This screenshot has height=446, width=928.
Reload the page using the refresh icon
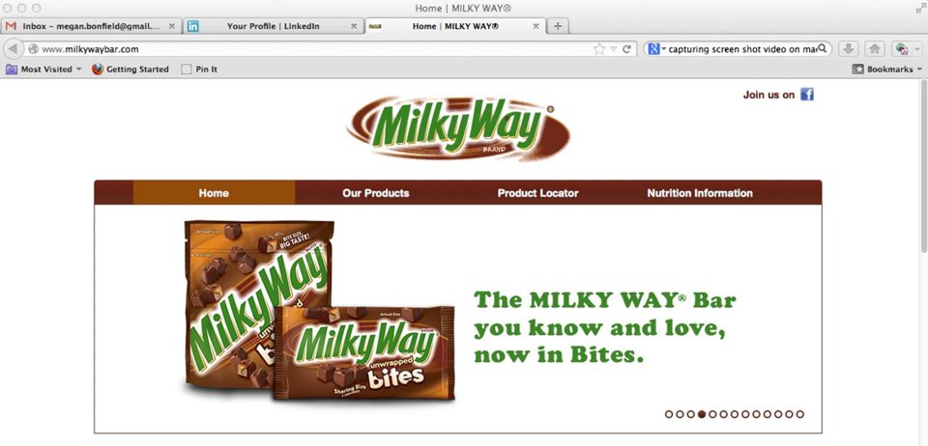(626, 49)
